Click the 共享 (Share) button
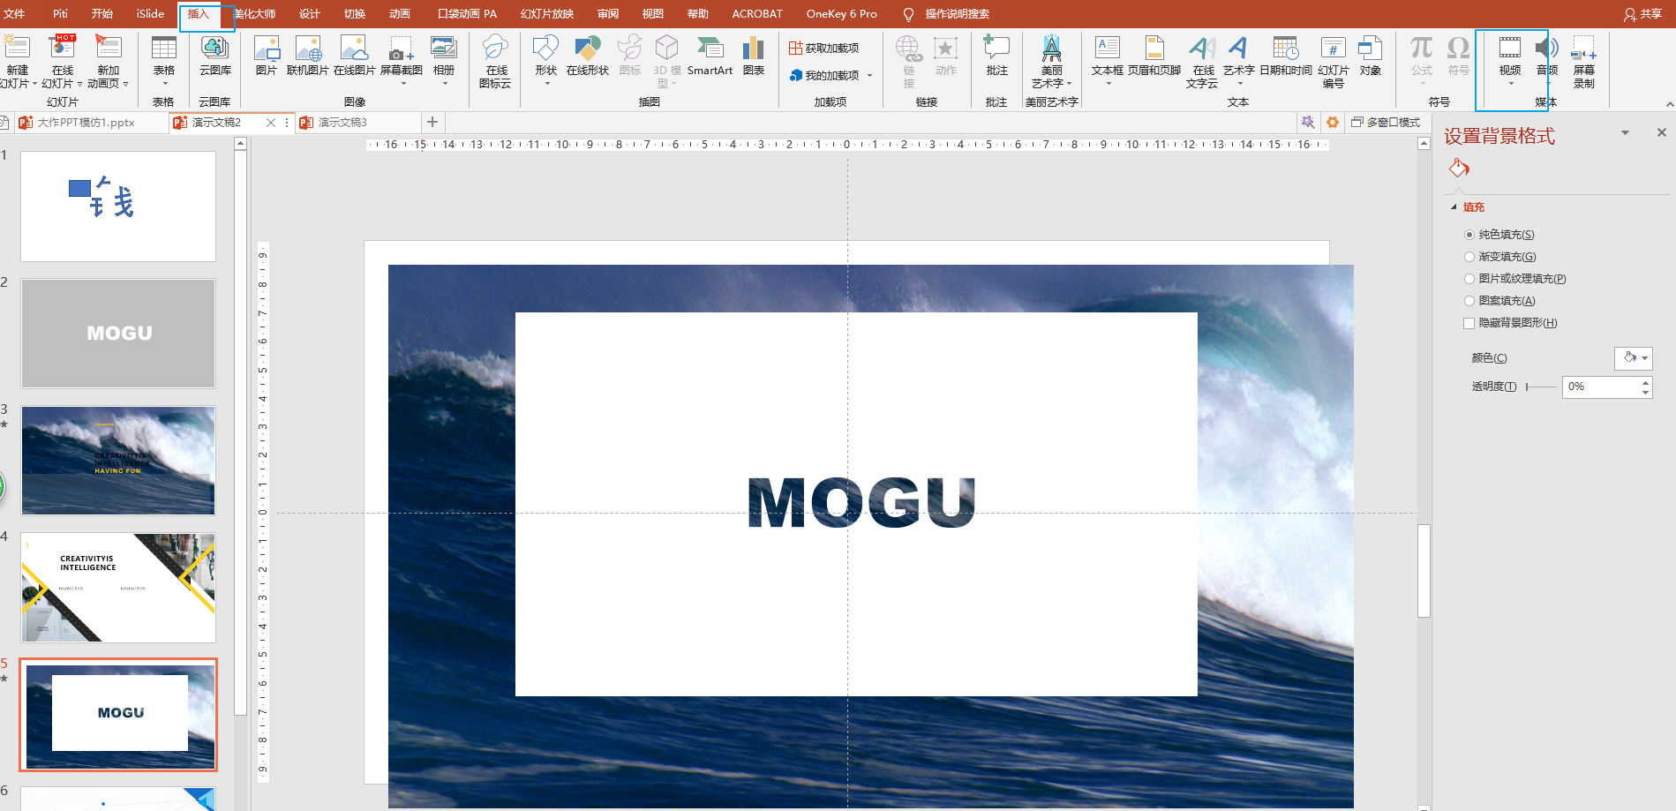The image size is (1676, 811). tap(1642, 14)
